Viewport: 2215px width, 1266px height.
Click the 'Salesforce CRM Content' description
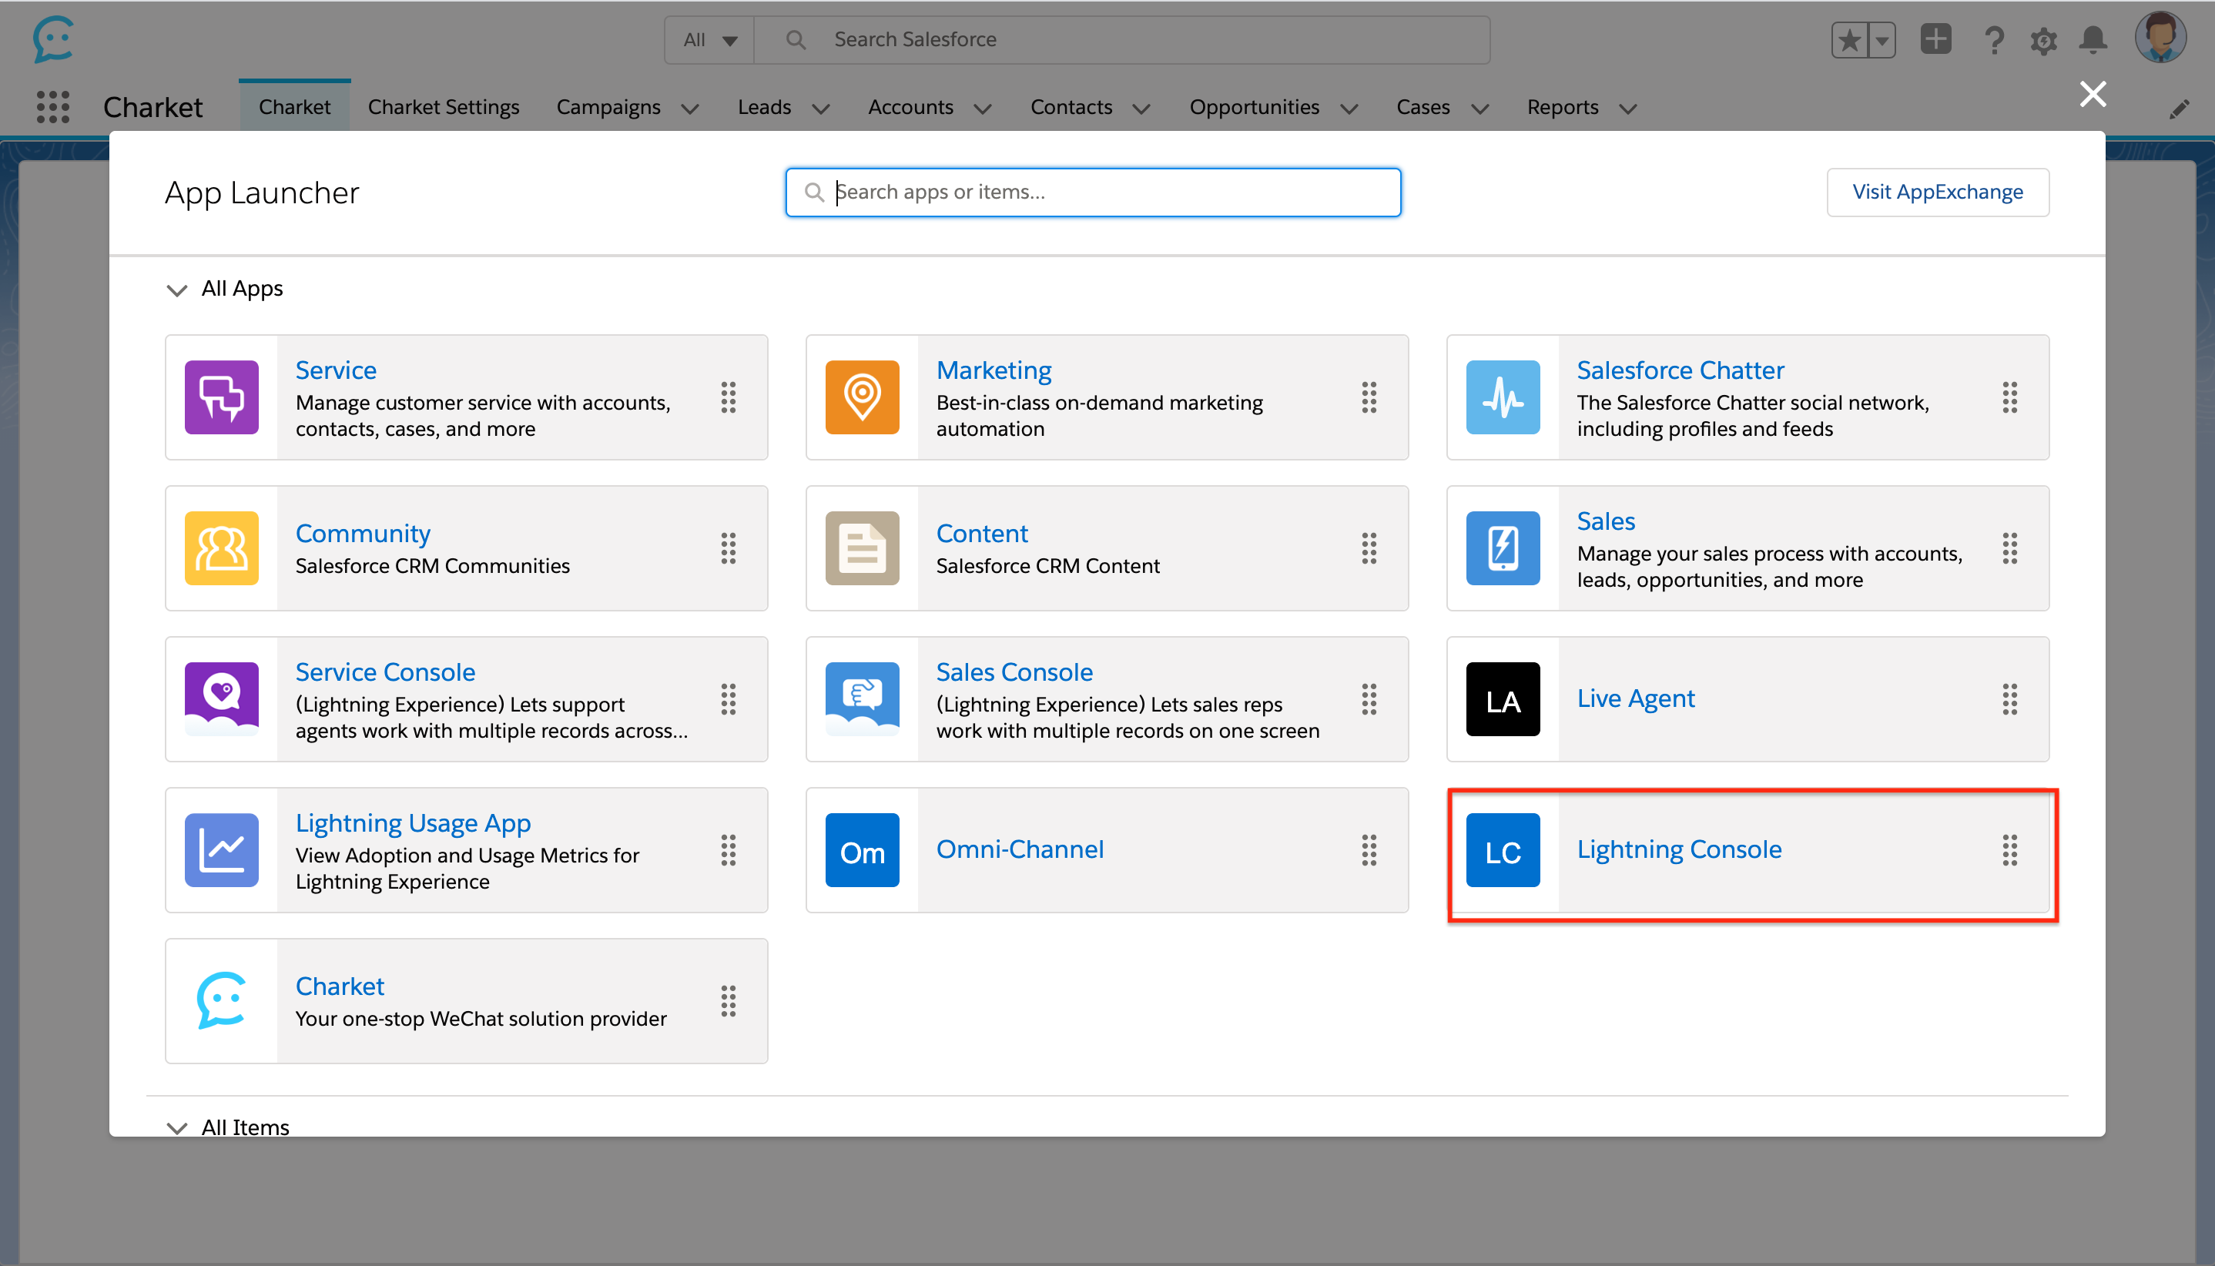click(1048, 566)
